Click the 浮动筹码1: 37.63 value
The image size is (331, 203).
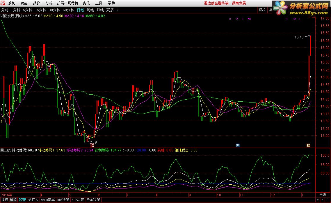pyautogui.click(x=51, y=150)
